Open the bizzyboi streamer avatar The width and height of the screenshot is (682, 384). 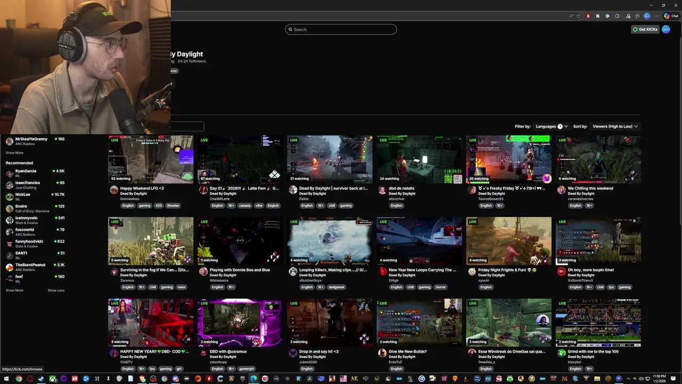tap(561, 353)
